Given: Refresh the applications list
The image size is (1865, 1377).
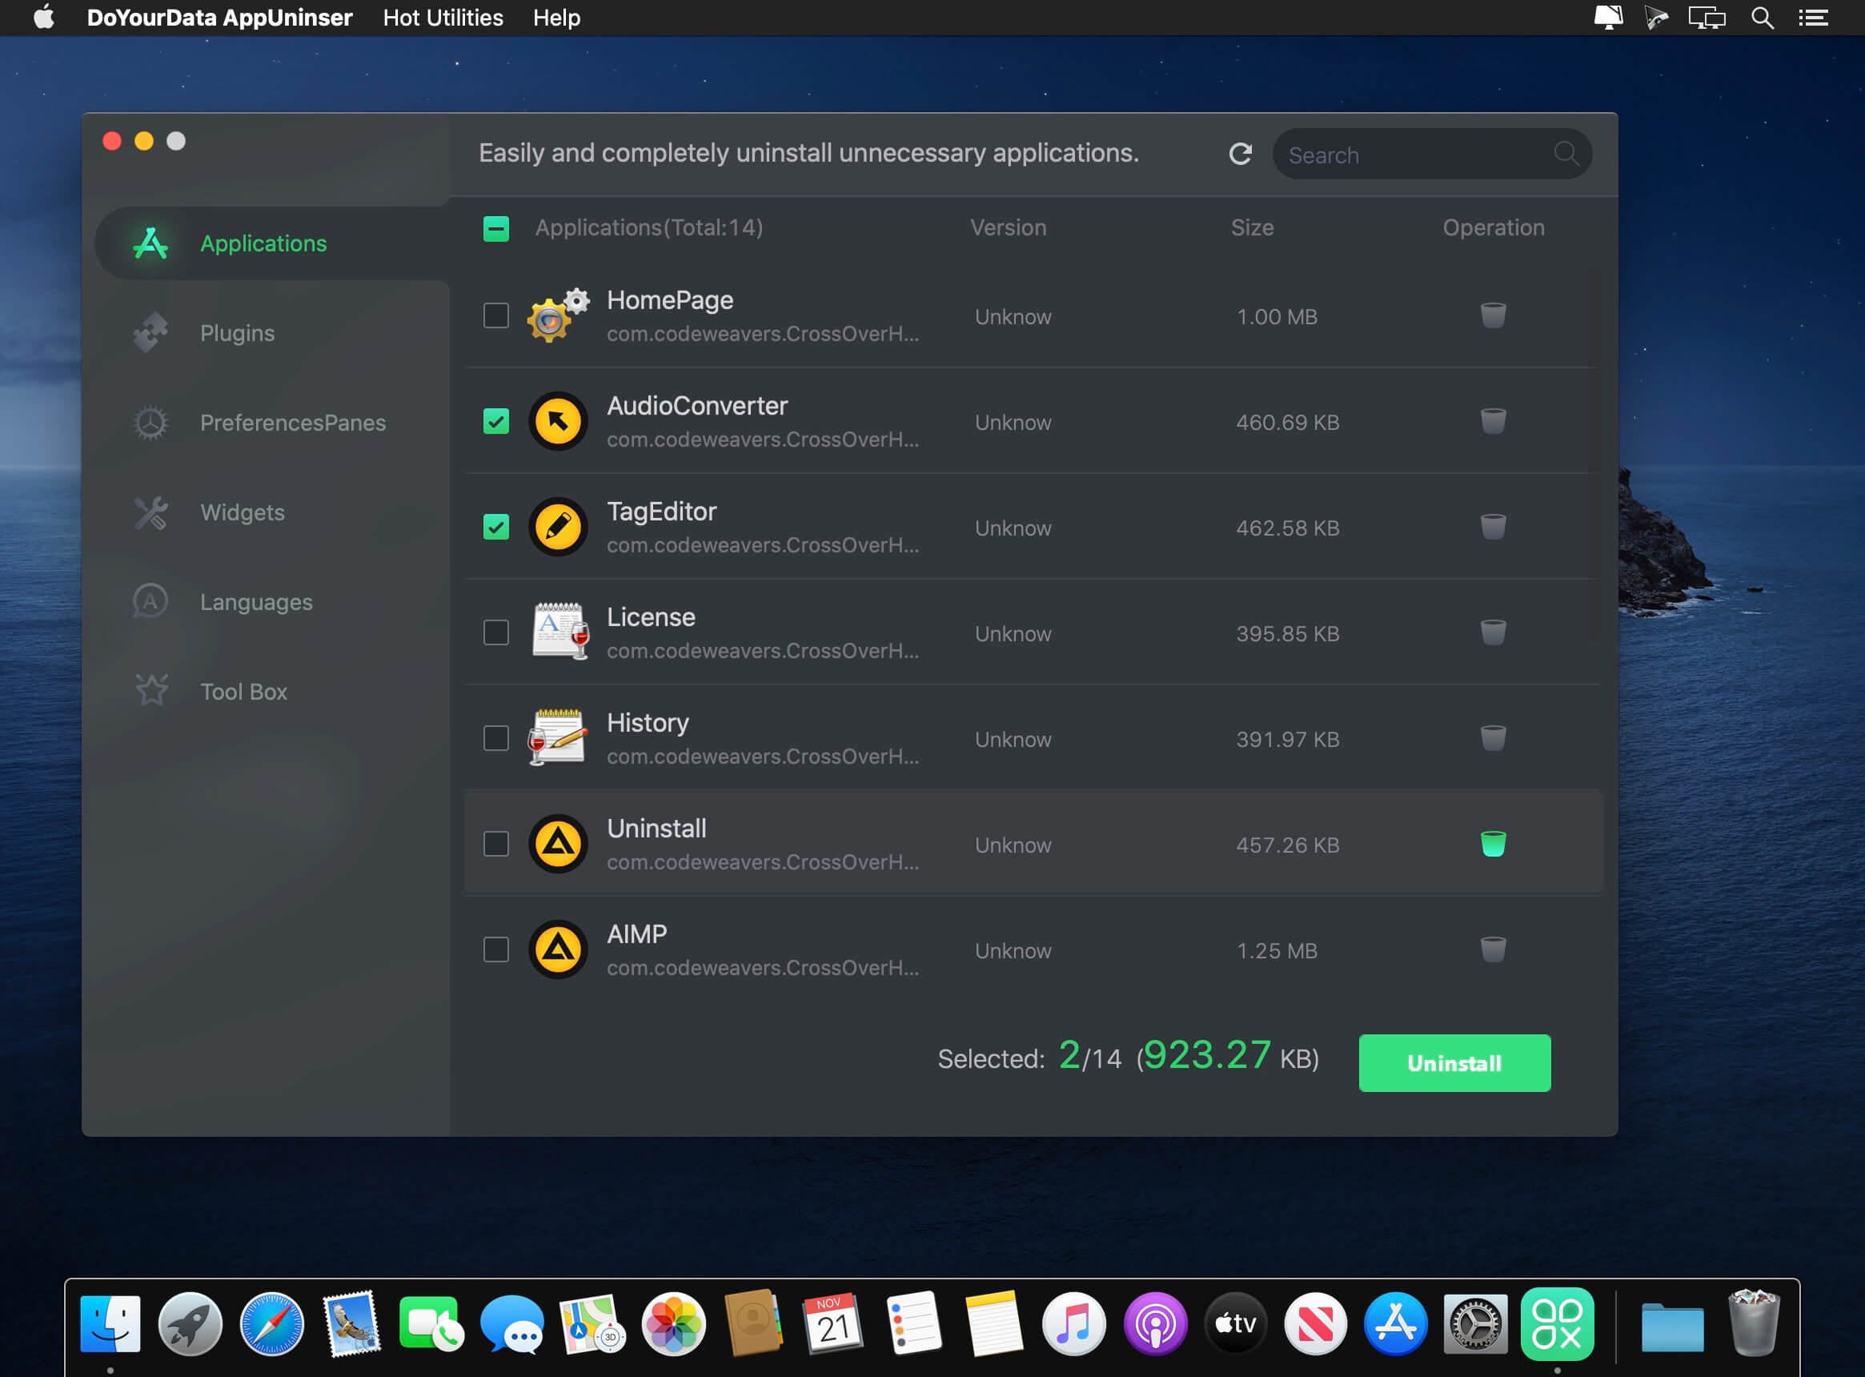Looking at the screenshot, I should click(1240, 154).
